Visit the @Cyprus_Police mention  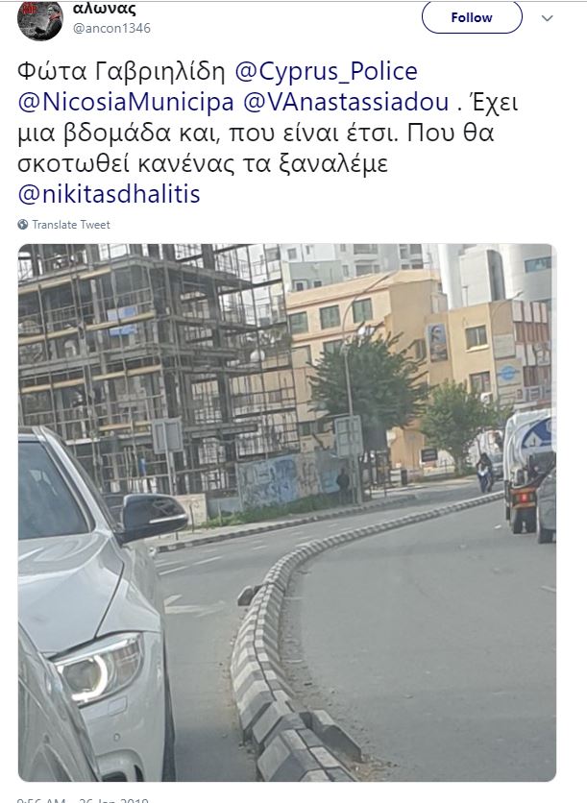[327, 71]
